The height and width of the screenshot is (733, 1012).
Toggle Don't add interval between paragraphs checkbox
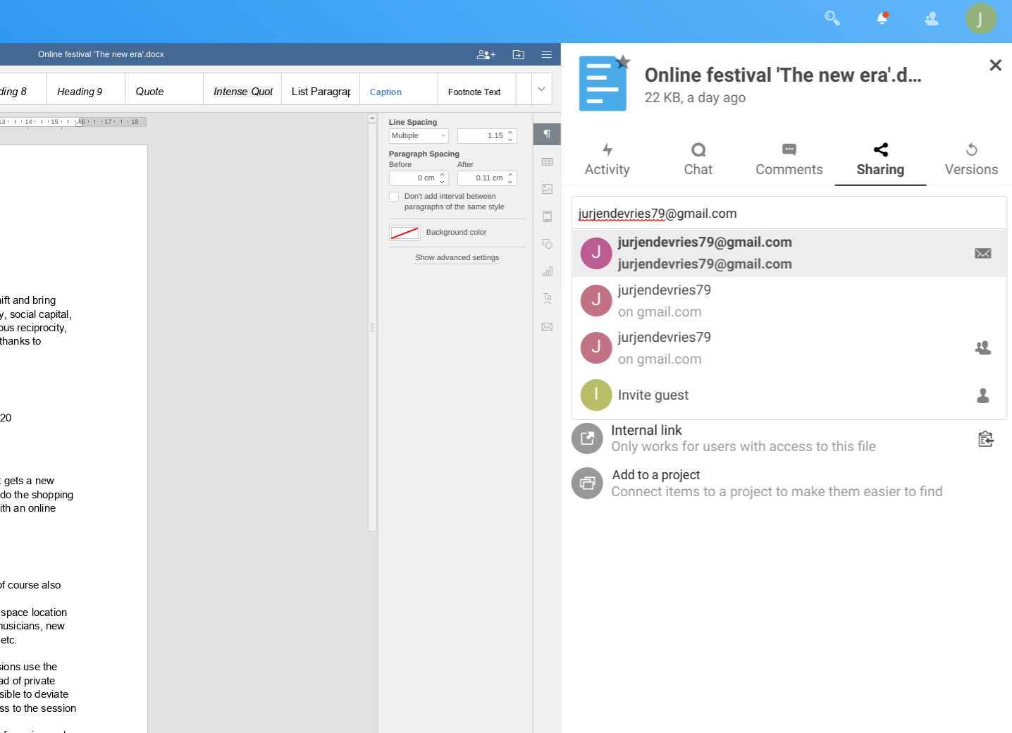tap(394, 197)
